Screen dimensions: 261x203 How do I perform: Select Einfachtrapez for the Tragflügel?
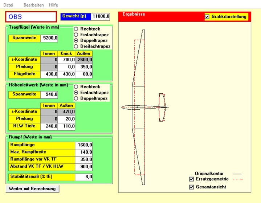coord(76,34)
